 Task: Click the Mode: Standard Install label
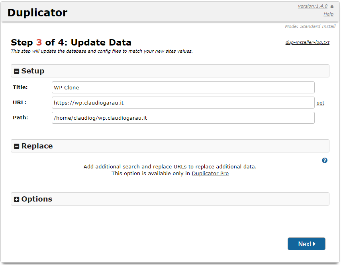tap(310, 26)
